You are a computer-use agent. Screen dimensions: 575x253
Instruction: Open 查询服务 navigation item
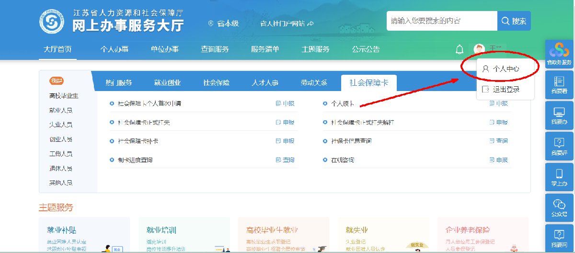(215, 49)
